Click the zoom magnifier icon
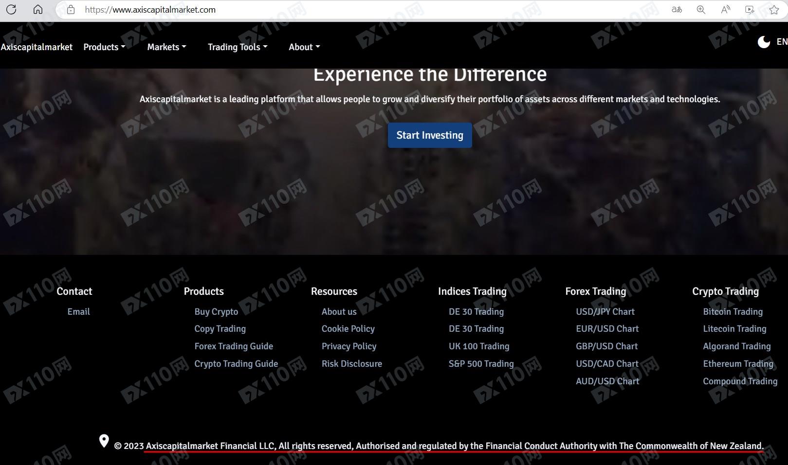Image resolution: width=788 pixels, height=465 pixels. click(x=701, y=10)
